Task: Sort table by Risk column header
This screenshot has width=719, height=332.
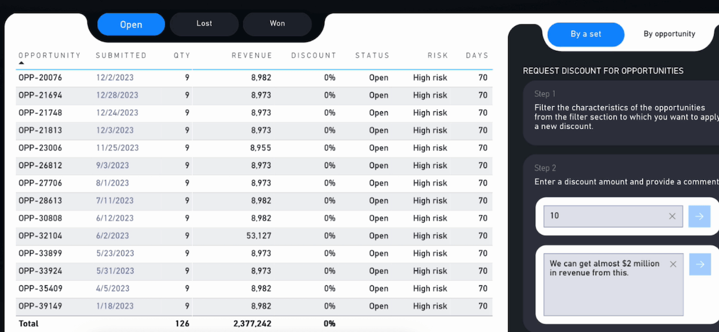Action: pos(437,55)
